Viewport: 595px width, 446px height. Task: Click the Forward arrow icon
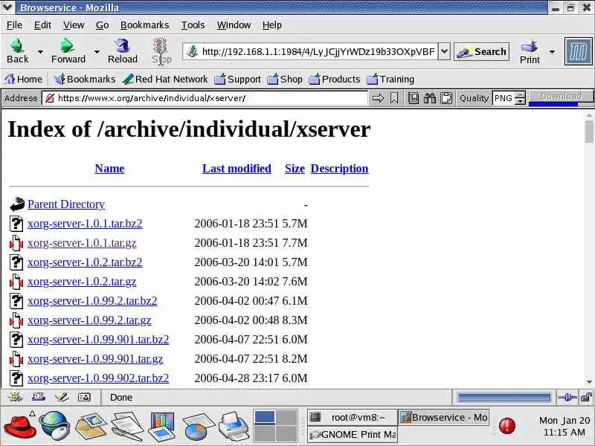[x=67, y=45]
